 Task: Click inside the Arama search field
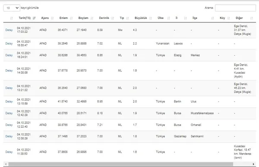coord(235,8)
